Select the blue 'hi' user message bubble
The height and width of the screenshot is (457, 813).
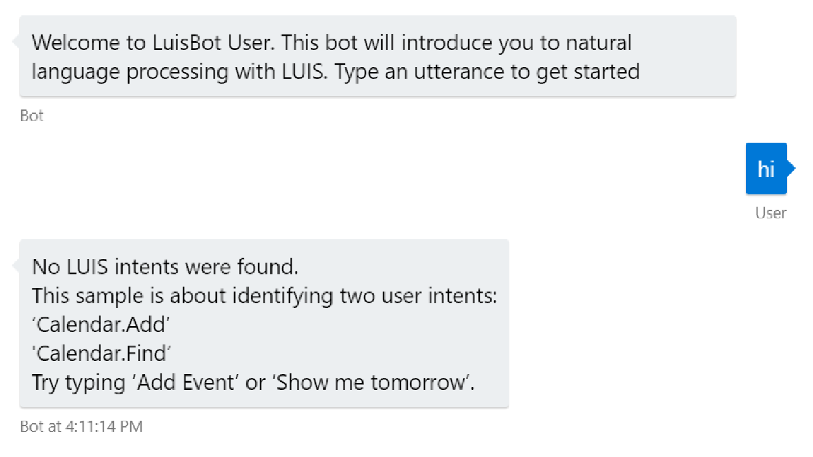tap(766, 169)
